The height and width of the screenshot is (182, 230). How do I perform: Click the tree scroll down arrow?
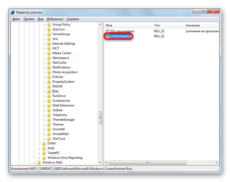tap(100, 163)
